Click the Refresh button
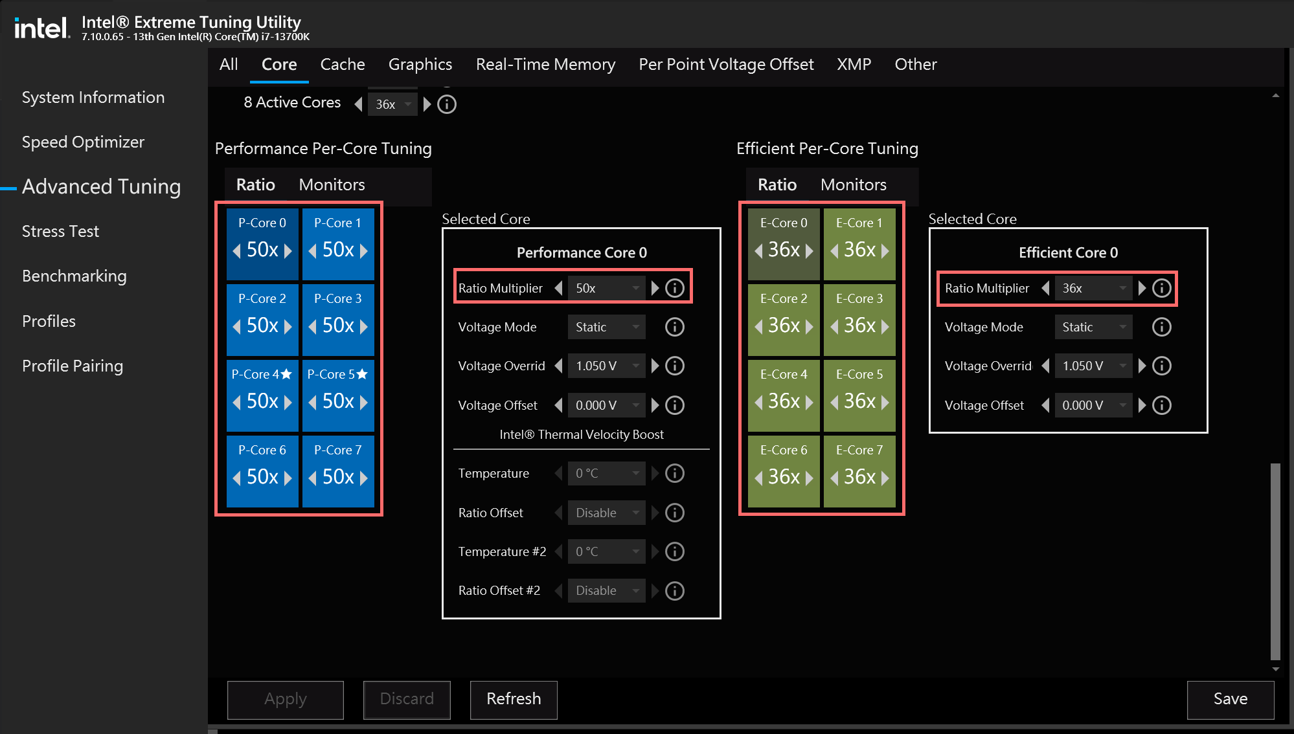The width and height of the screenshot is (1294, 734). (x=514, y=699)
